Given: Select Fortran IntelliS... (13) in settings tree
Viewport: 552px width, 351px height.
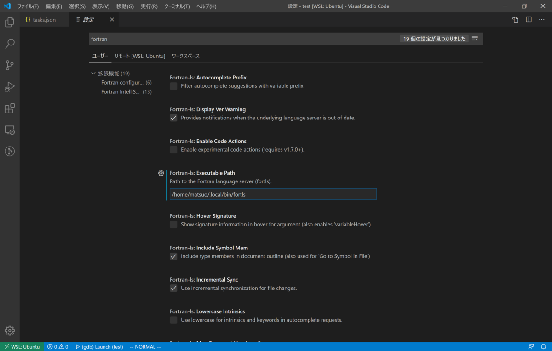Looking at the screenshot, I should click(x=126, y=92).
